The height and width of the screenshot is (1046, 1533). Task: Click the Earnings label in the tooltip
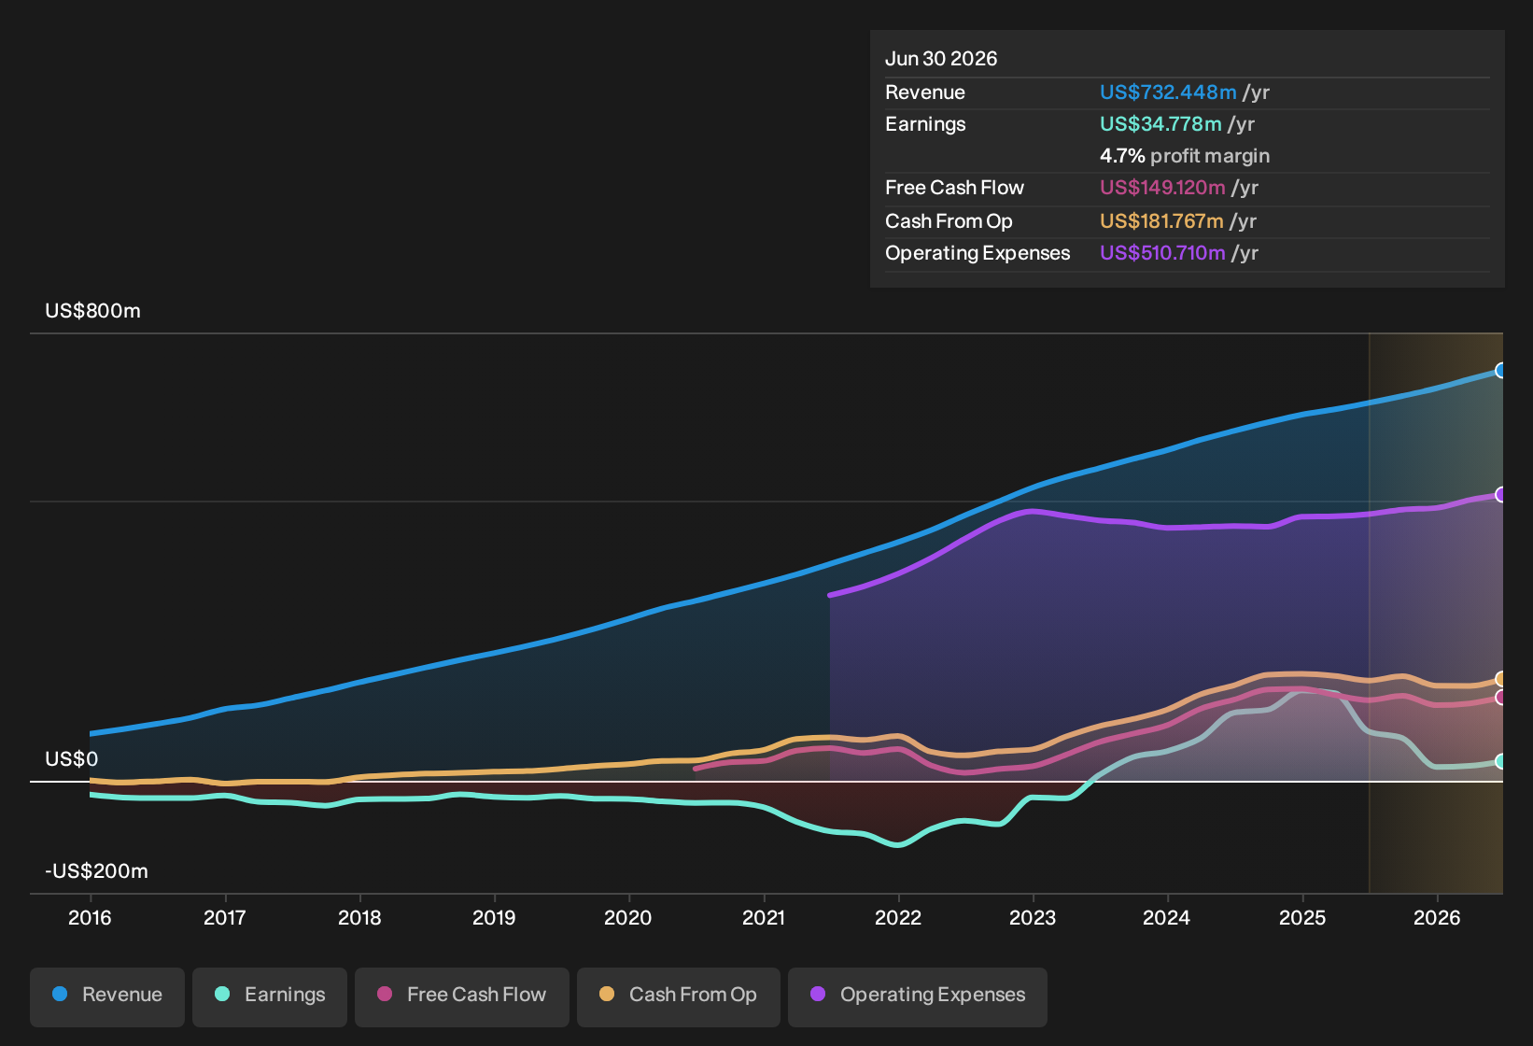(925, 124)
